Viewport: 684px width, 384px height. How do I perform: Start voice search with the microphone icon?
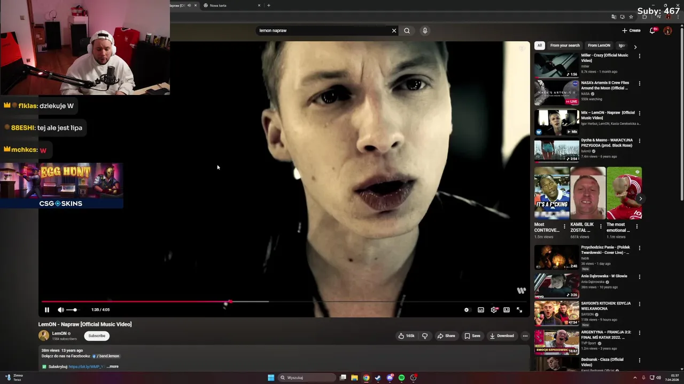(x=425, y=30)
